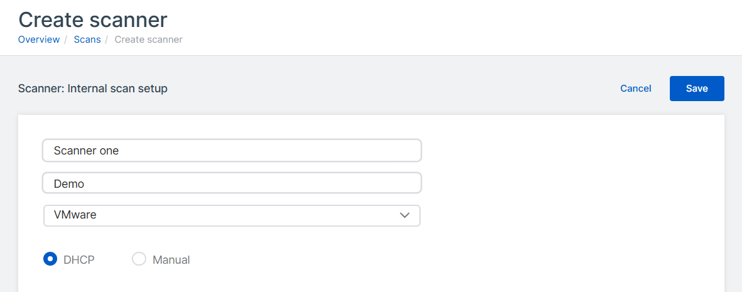Click the VMware text in the combo box
This screenshot has width=742, height=292.
tap(75, 215)
